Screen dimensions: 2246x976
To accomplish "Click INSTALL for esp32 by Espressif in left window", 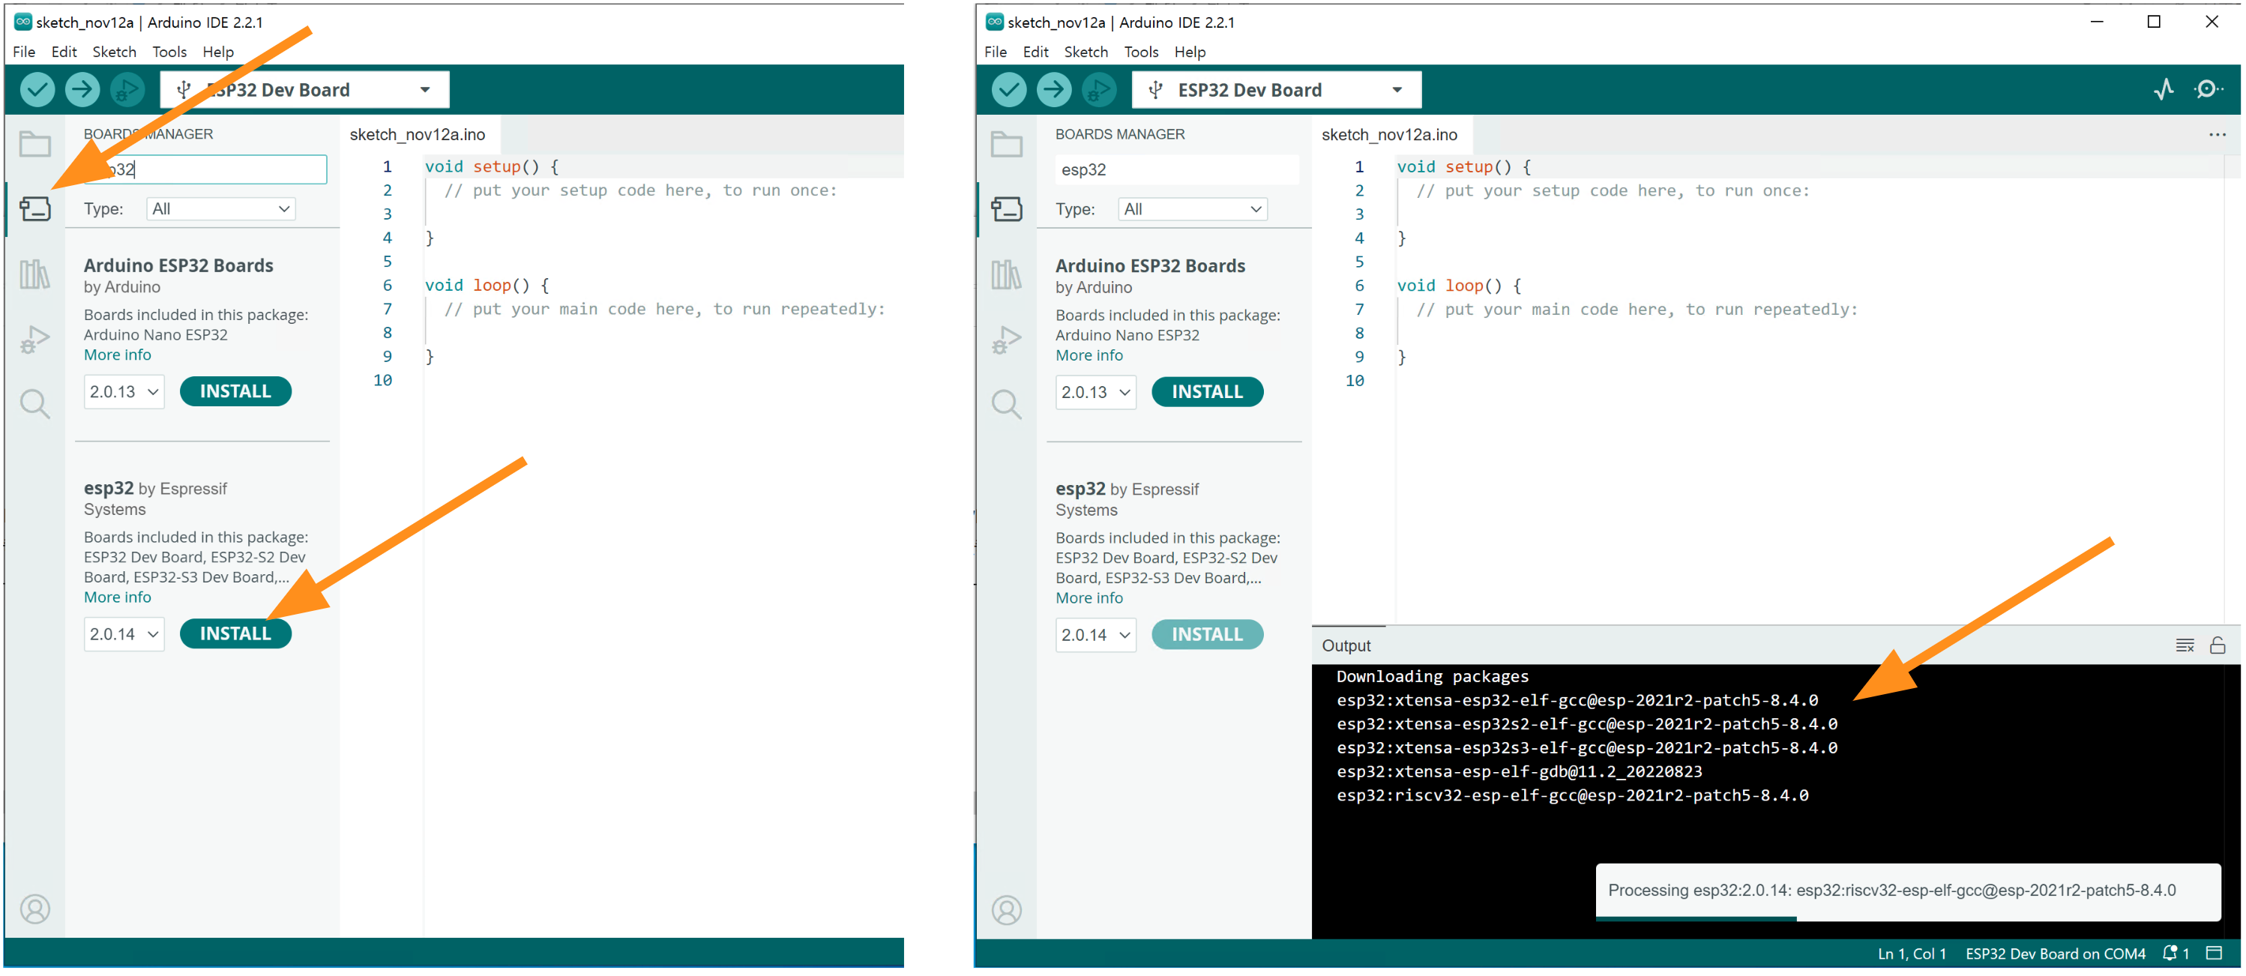I will coord(235,634).
